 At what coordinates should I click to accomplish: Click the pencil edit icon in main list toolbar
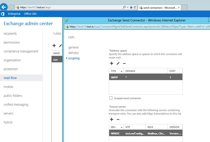coord(60,46)
